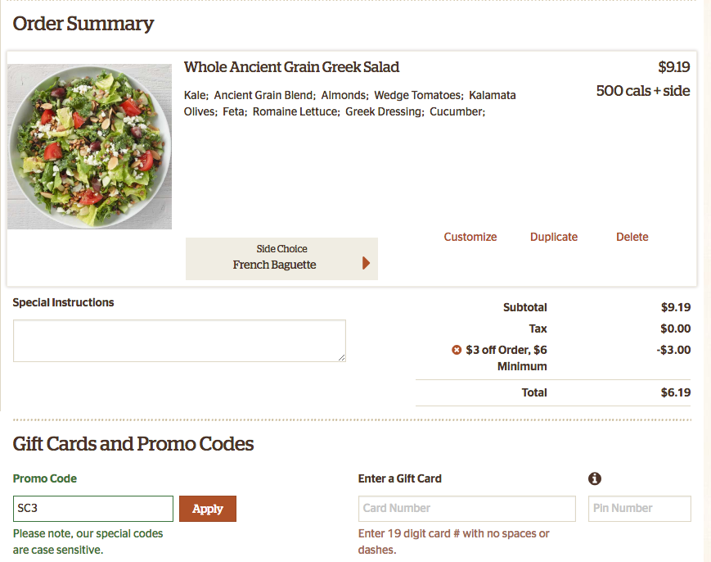
Task: Click the Promo Code label
Action: 45,478
